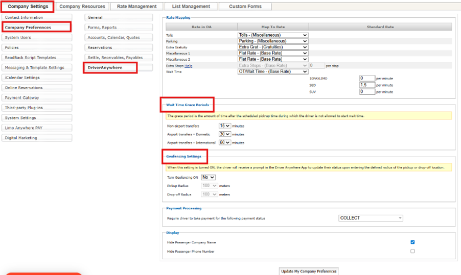
Task: Switch to the Company Resources tab
Action: 82,7
